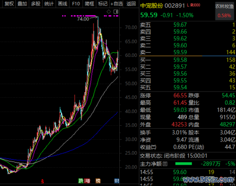Click the 40.00 price axis label
Screen dimensions: 236x186
pyautogui.click(x=131, y=111)
